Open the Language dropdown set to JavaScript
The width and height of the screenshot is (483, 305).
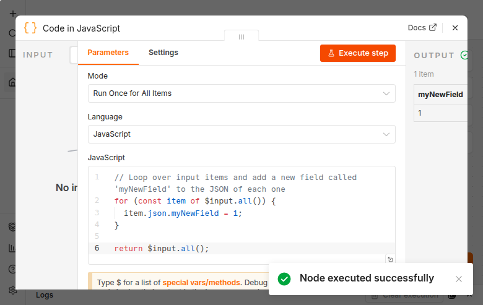(x=241, y=134)
